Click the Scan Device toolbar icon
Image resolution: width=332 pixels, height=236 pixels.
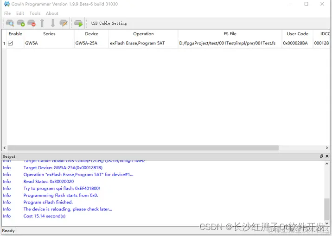click(x=10, y=23)
